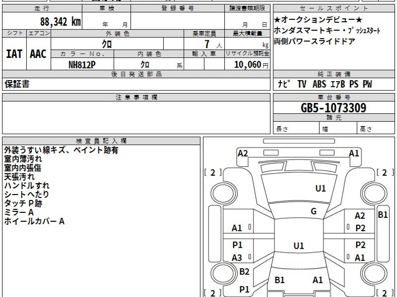Click the 最大積載量 header
Image resolution: width=397 pixels, height=297 pixels.
(x=247, y=33)
